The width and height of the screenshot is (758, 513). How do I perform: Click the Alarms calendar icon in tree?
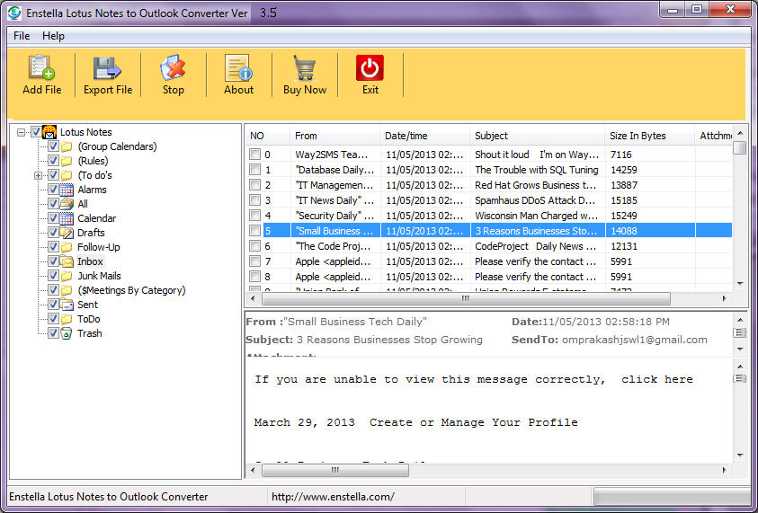coord(67,190)
